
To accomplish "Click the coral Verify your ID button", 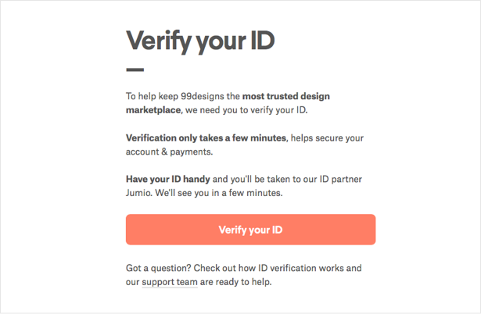I will [250, 230].
